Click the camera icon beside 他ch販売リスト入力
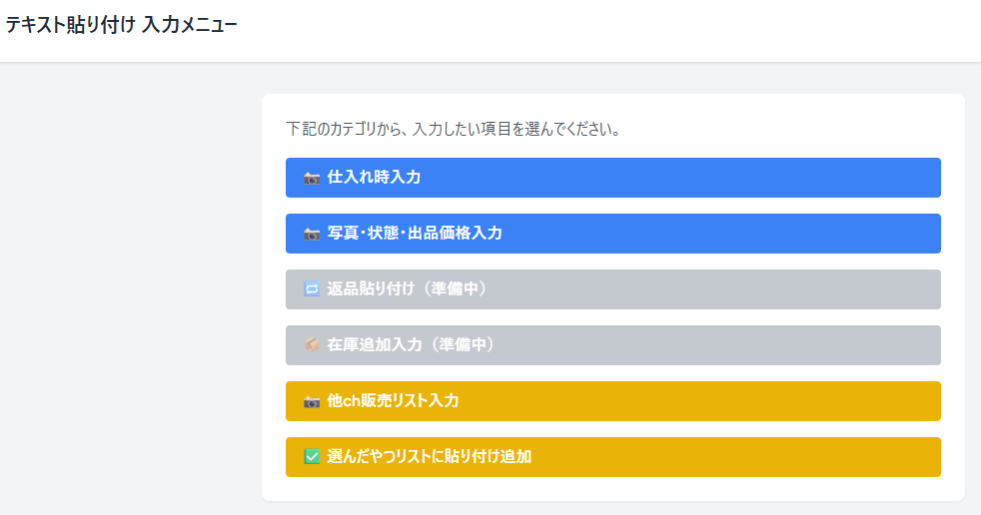This screenshot has height=515, width=981. tap(312, 401)
